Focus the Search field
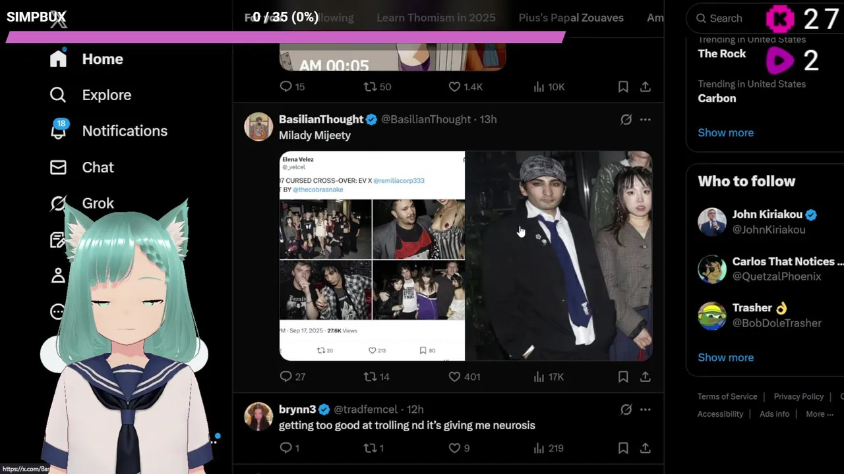The width and height of the screenshot is (844, 474). coord(729,18)
